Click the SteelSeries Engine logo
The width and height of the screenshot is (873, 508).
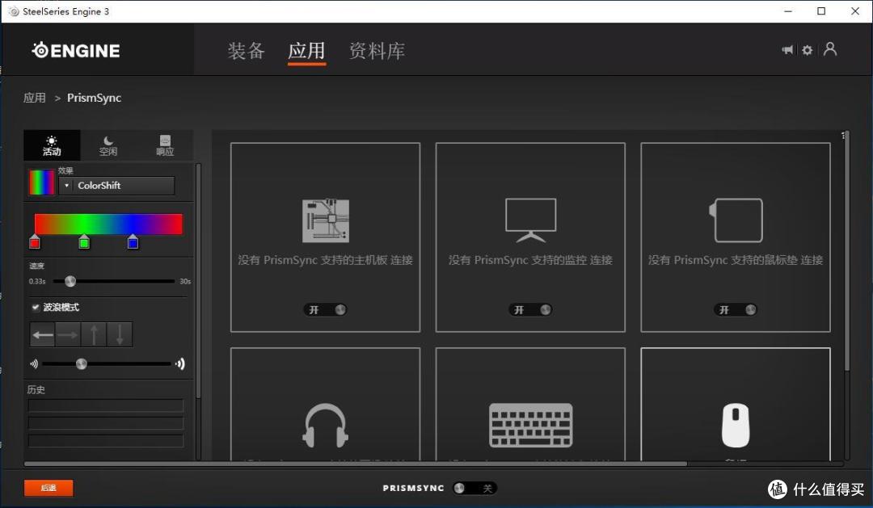point(76,51)
